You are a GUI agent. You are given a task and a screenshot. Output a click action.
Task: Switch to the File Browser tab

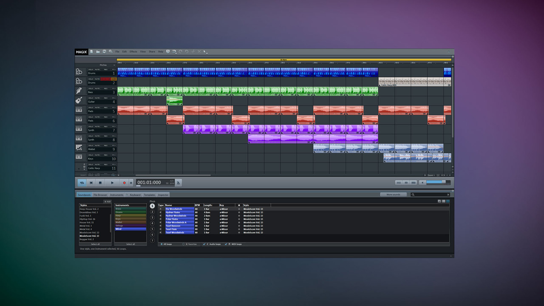100,195
